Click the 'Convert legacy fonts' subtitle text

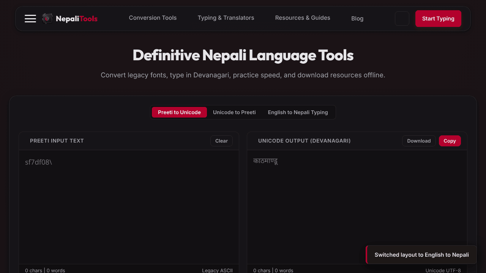coord(243,75)
